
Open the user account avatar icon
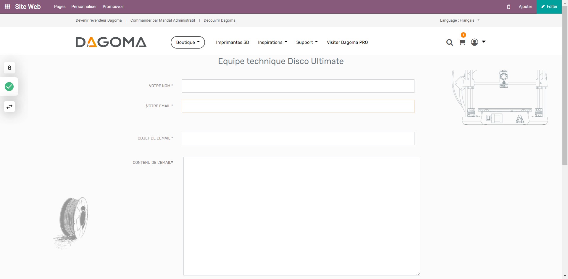(475, 42)
